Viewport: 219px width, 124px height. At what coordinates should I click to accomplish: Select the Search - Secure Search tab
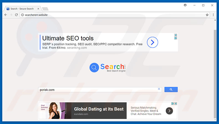coord(22,9)
